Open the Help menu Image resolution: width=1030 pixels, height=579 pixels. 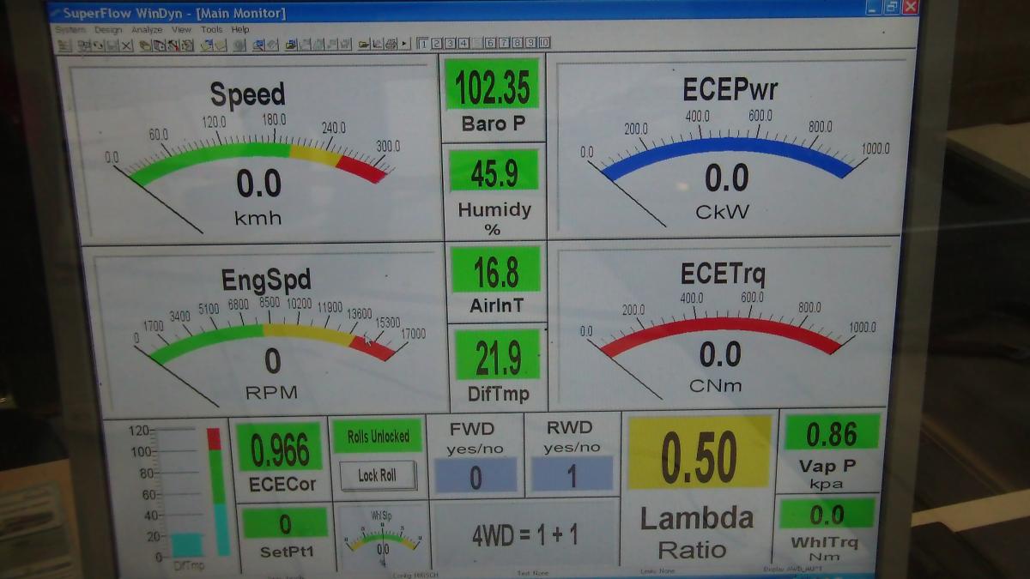240,30
